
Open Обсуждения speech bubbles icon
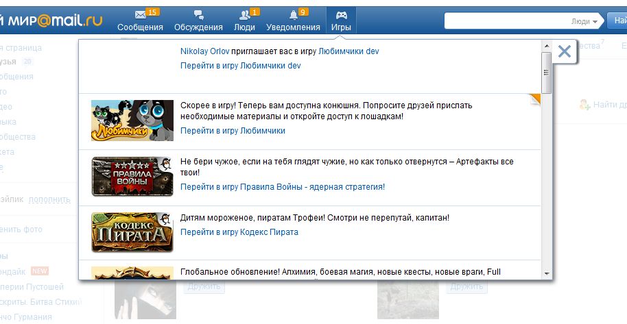[199, 15]
